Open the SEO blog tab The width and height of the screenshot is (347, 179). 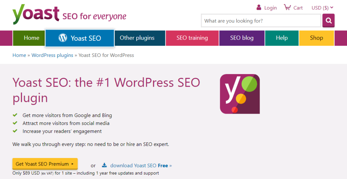[x=242, y=38]
